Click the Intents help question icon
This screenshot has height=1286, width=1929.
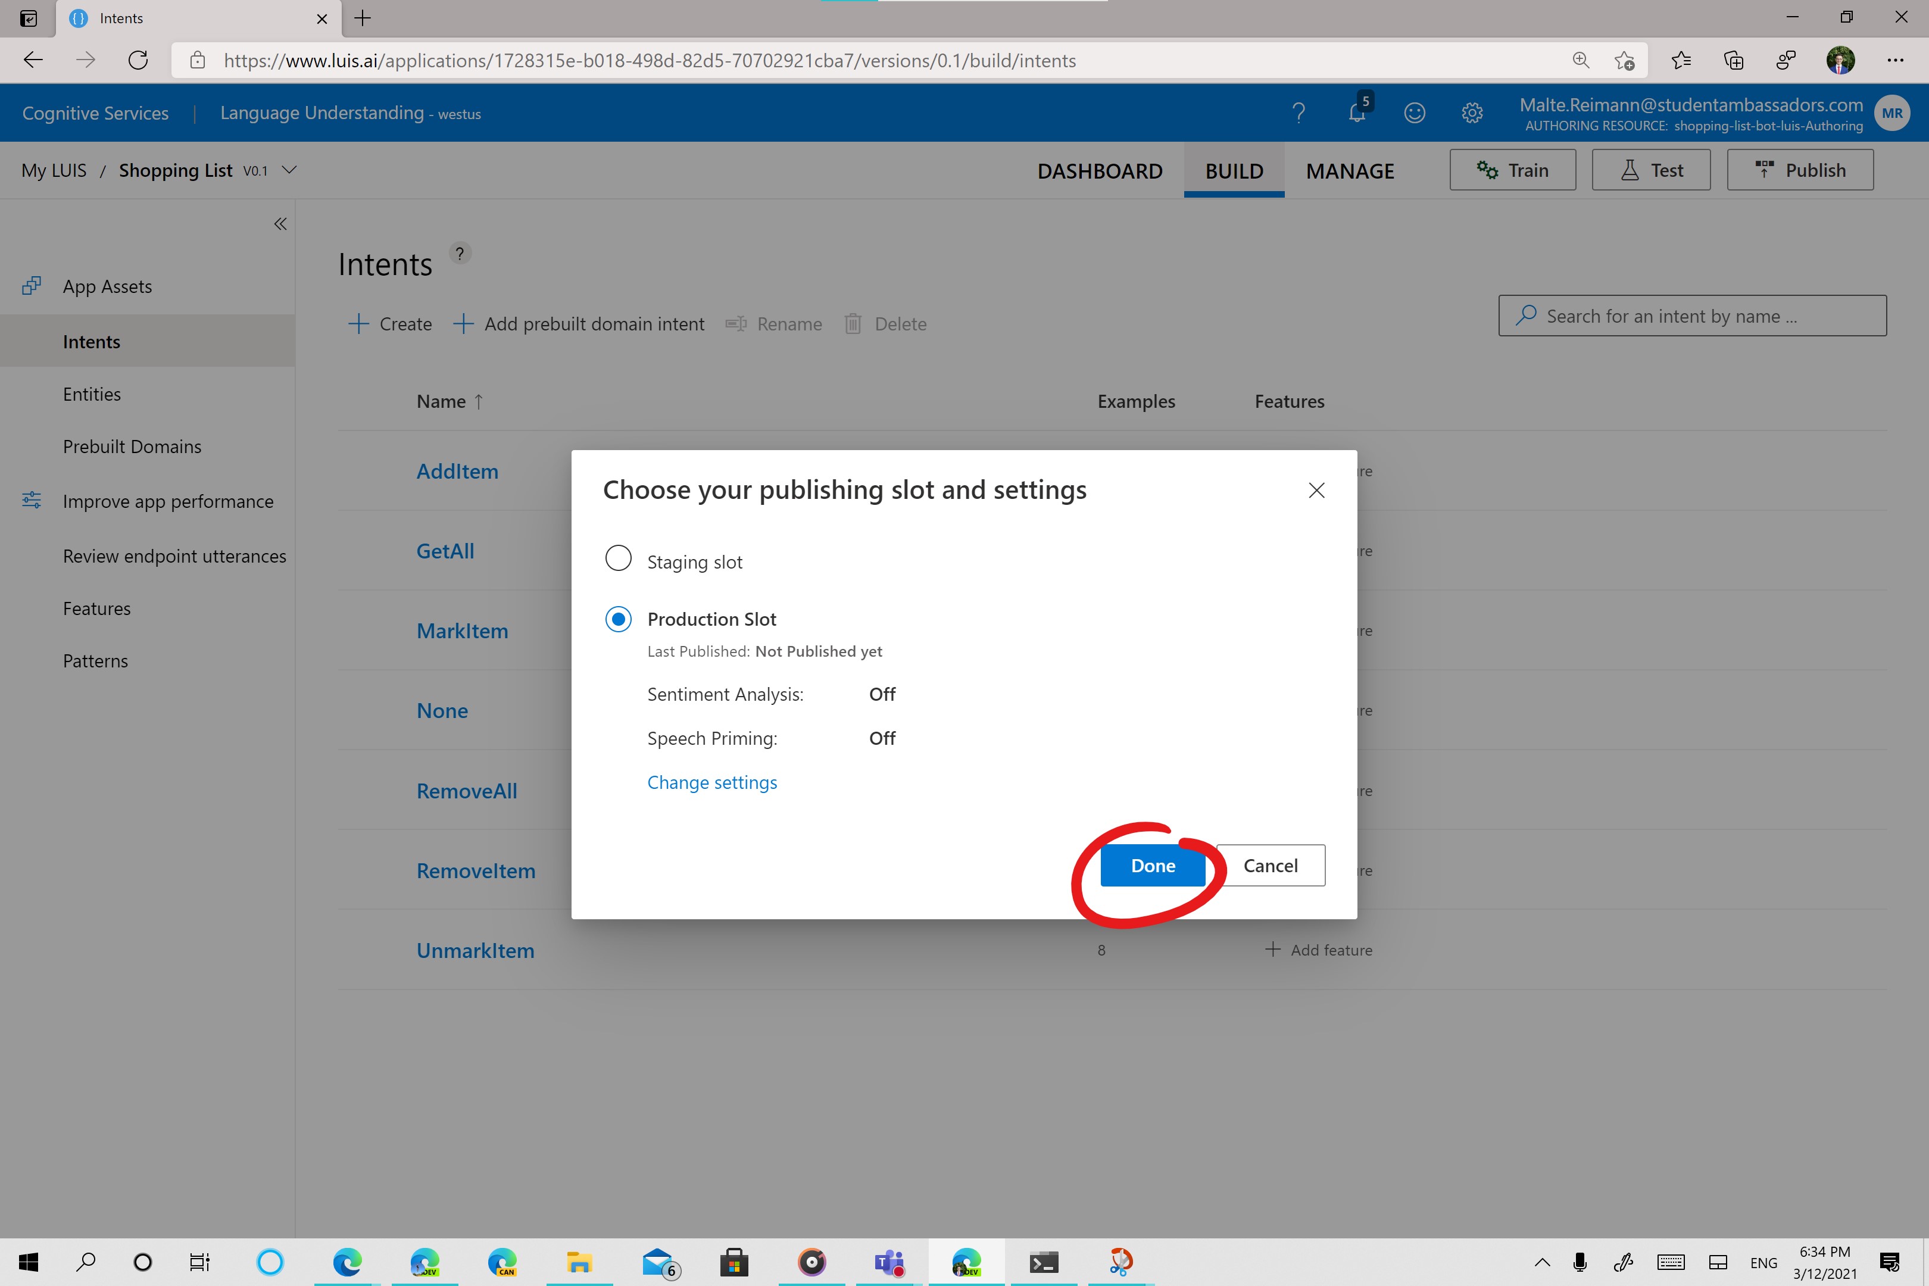click(460, 254)
